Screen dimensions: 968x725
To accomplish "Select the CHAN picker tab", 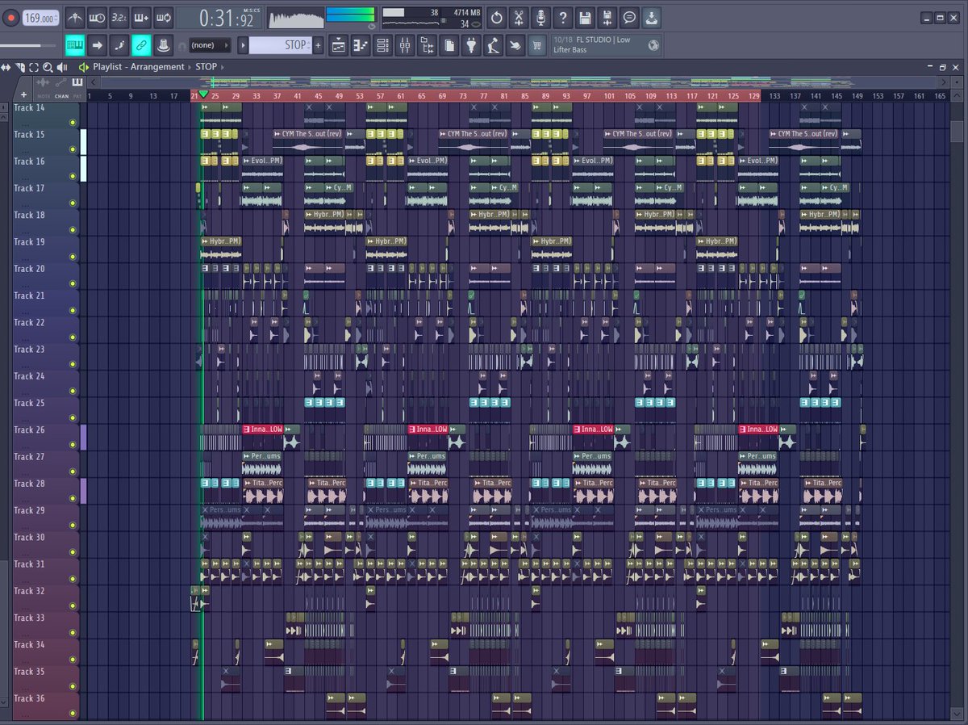I will 61,95.
